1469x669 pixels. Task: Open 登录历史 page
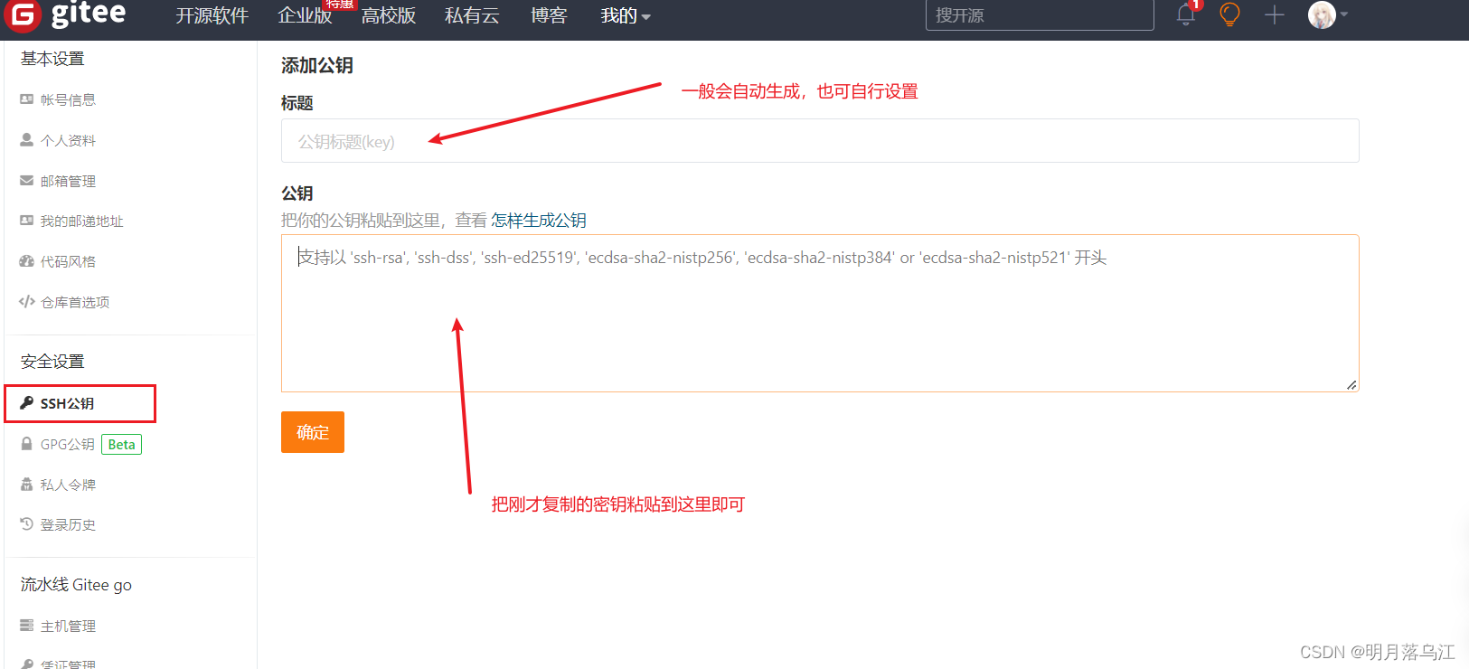[x=68, y=524]
